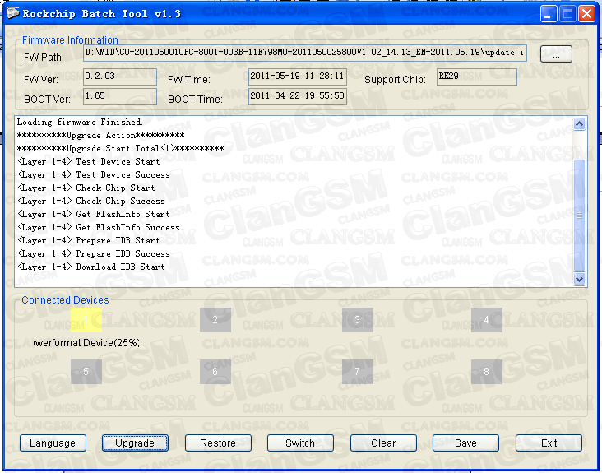
Task: Click the BOOT Time field
Action: click(298, 96)
